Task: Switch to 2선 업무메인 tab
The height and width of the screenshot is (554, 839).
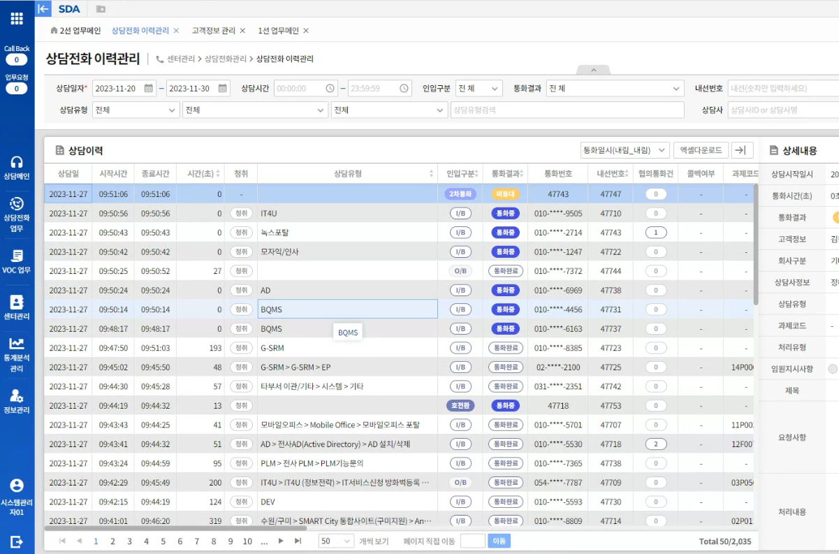Action: [x=75, y=31]
